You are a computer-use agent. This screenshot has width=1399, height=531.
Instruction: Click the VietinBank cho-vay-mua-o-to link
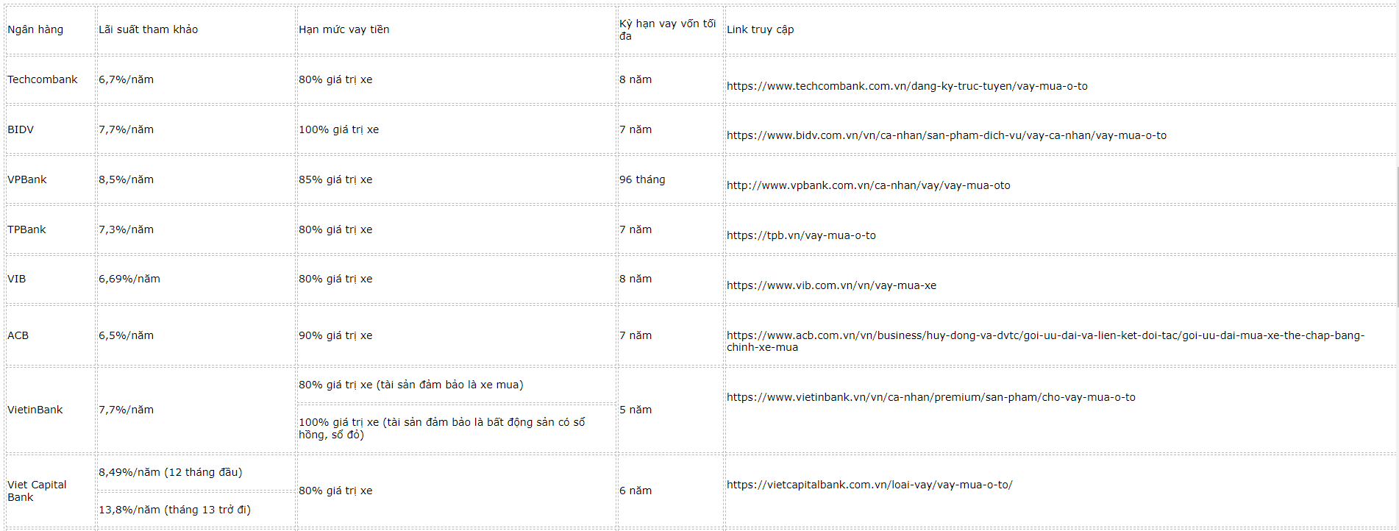[930, 397]
